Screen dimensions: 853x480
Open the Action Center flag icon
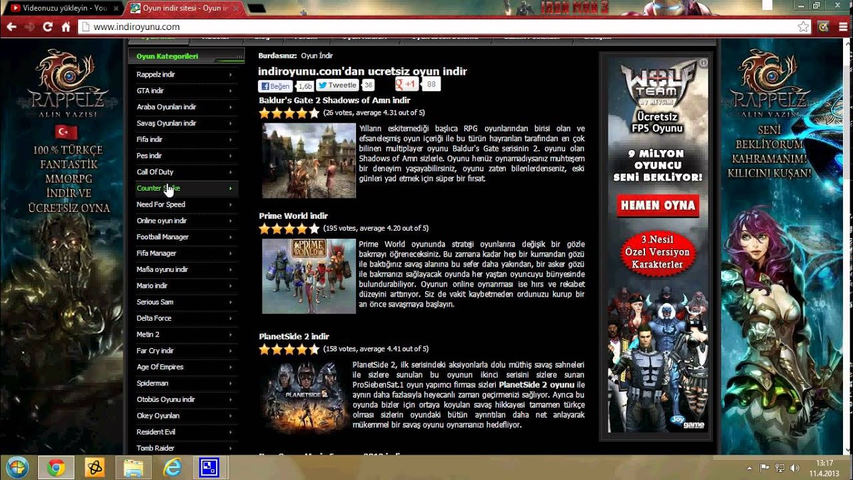(764, 468)
